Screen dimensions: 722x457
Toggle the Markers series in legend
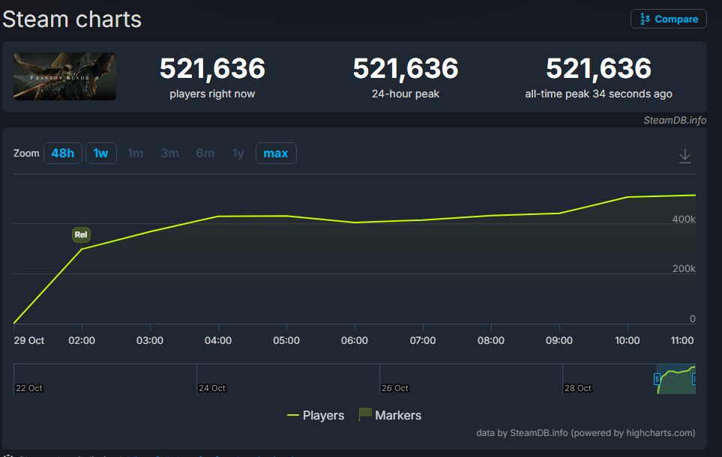[x=390, y=416]
